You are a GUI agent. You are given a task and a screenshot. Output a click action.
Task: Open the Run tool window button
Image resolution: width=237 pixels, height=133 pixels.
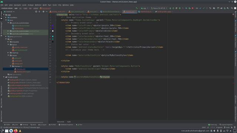click(x=79, y=125)
